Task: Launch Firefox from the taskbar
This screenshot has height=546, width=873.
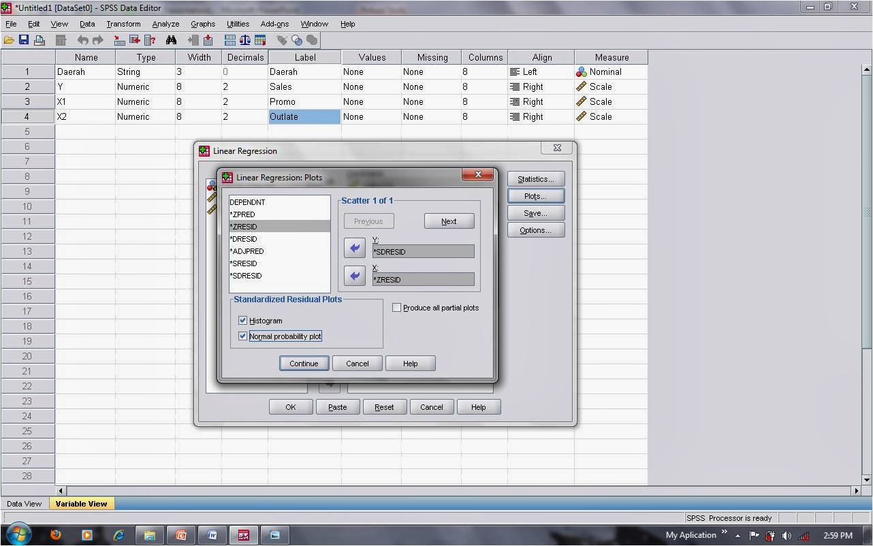Action: pos(56,535)
